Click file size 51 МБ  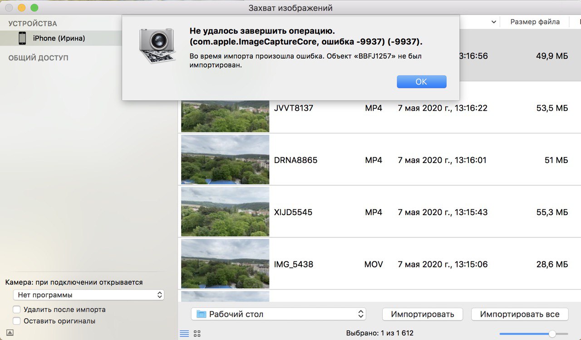click(x=556, y=160)
